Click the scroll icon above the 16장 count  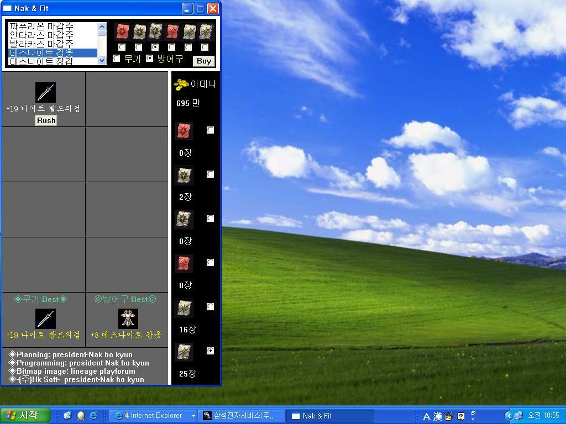coord(184,308)
